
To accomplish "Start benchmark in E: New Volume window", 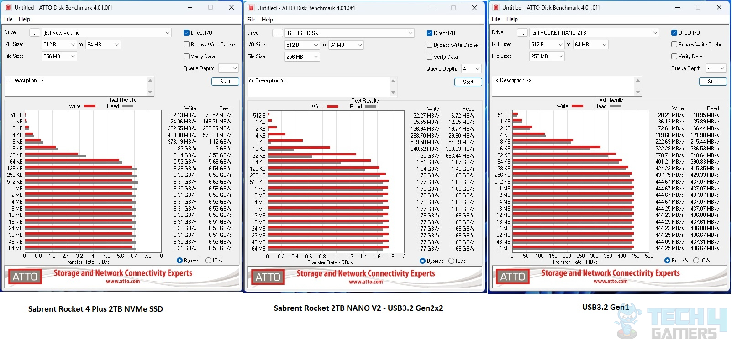I will tap(225, 82).
